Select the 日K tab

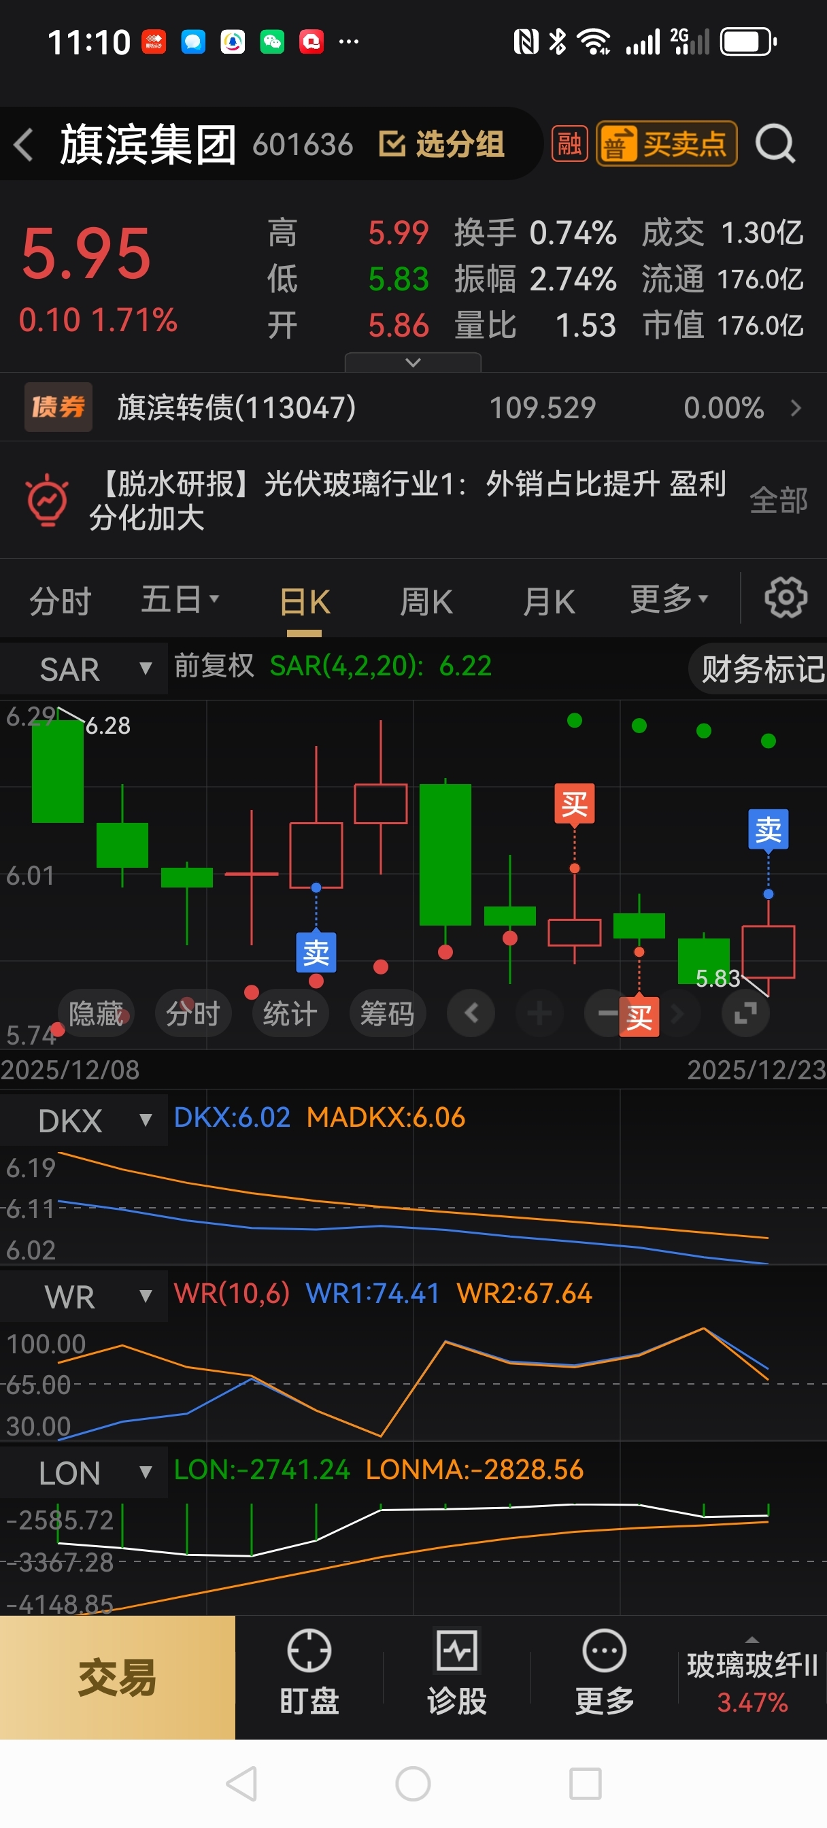pyautogui.click(x=305, y=602)
